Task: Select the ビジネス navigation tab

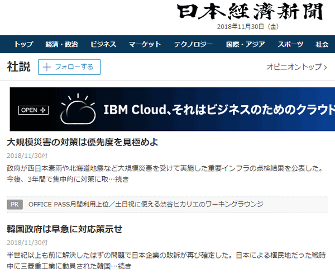Action: click(103, 44)
